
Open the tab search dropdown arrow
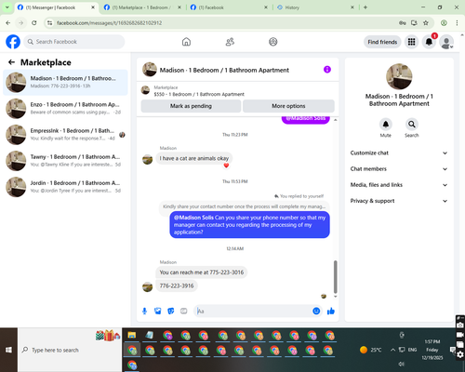coord(7,7)
